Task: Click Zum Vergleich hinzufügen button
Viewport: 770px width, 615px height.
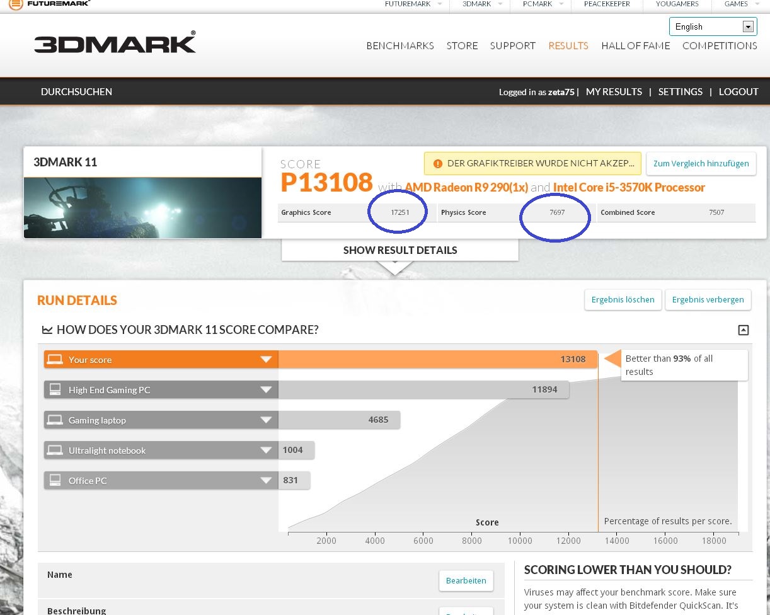Action: click(701, 163)
